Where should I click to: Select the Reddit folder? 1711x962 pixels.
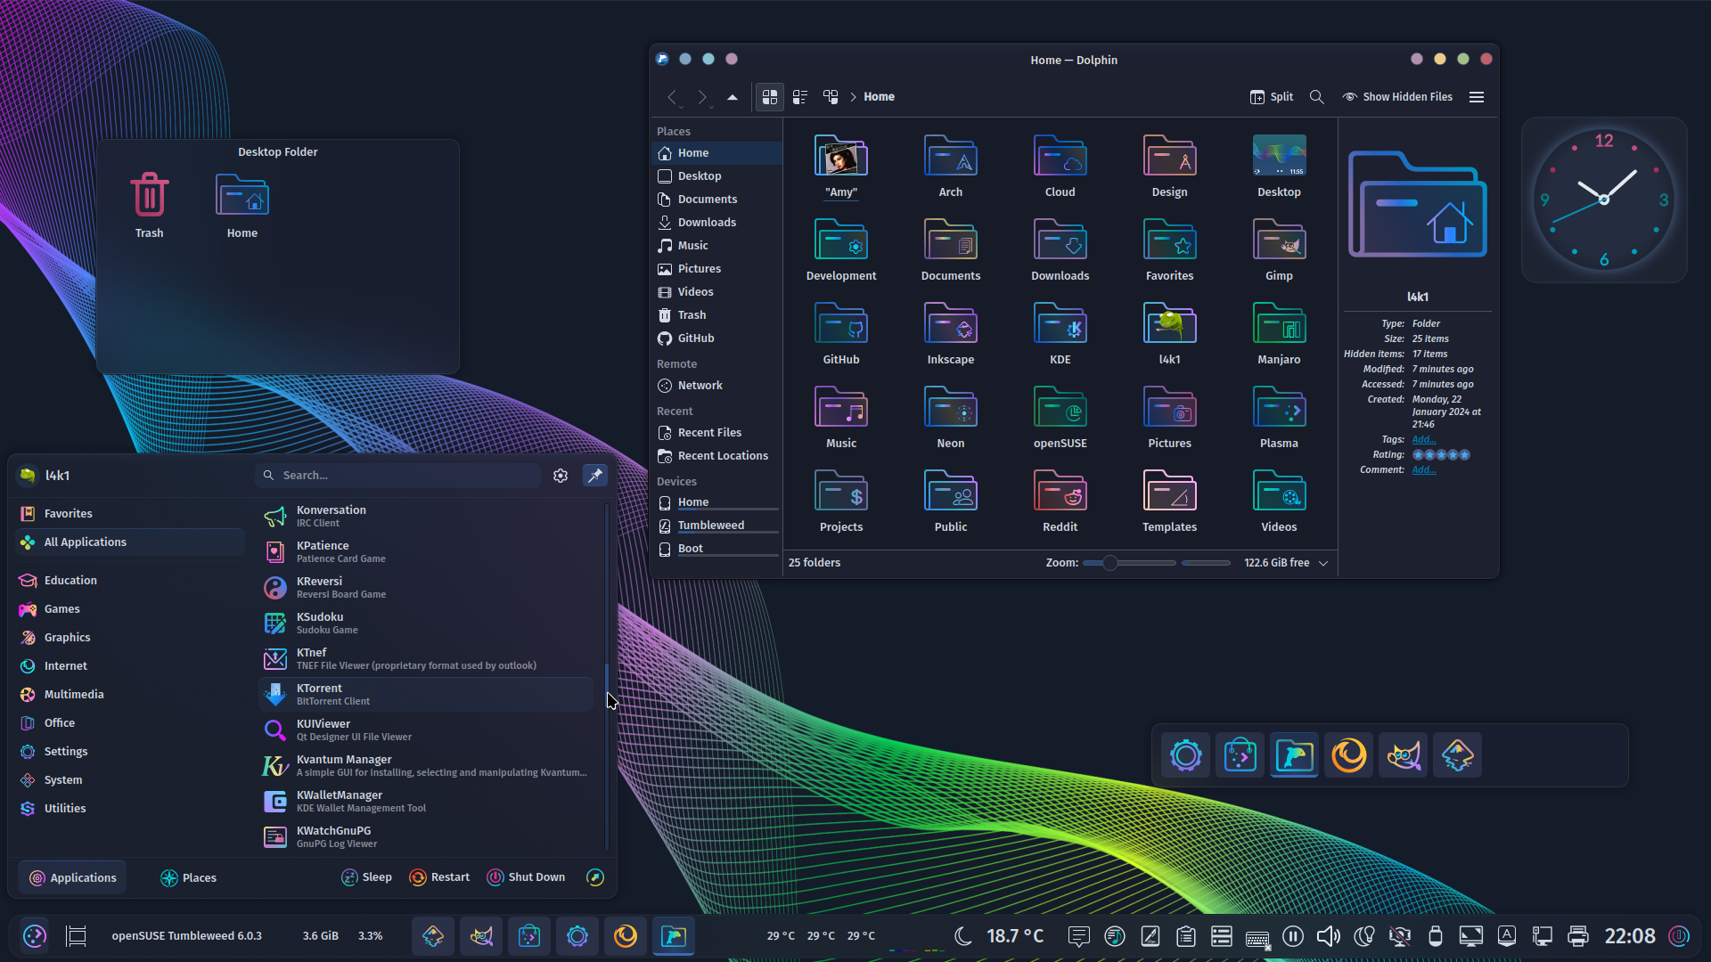1060,501
